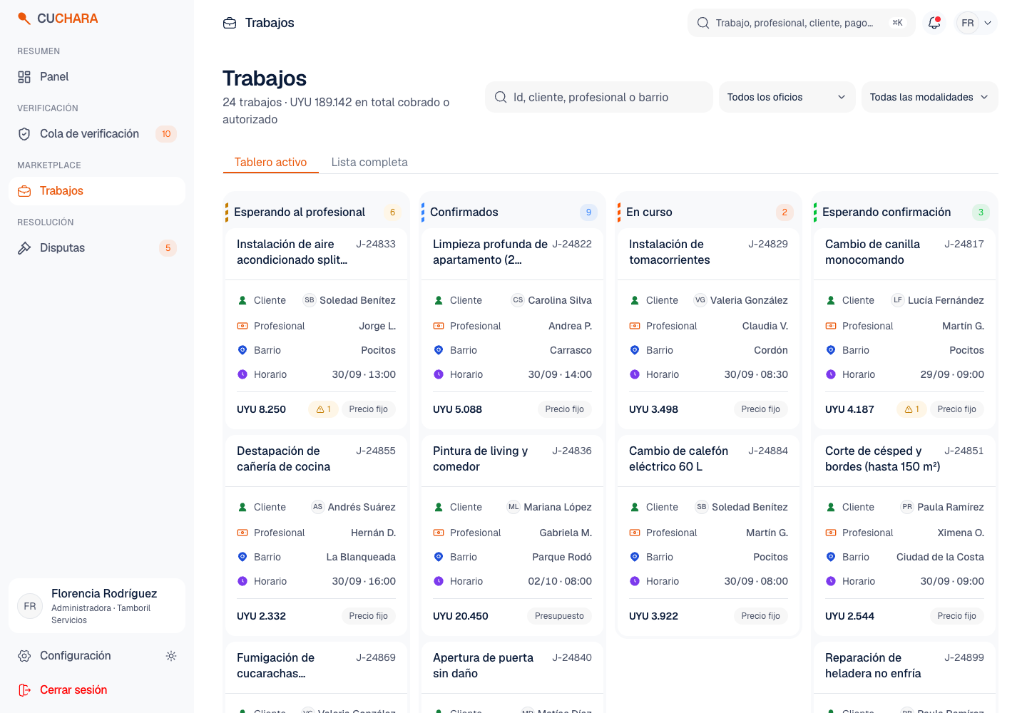Focus the Id, cliente, profesional o barrio search field
Viewport: 1027px width, 713px height.
599,97
